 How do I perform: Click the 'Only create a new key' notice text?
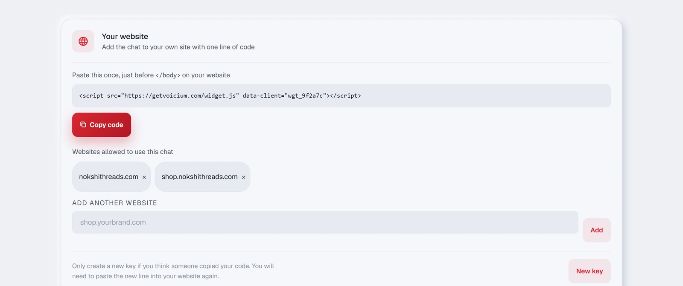point(173,271)
